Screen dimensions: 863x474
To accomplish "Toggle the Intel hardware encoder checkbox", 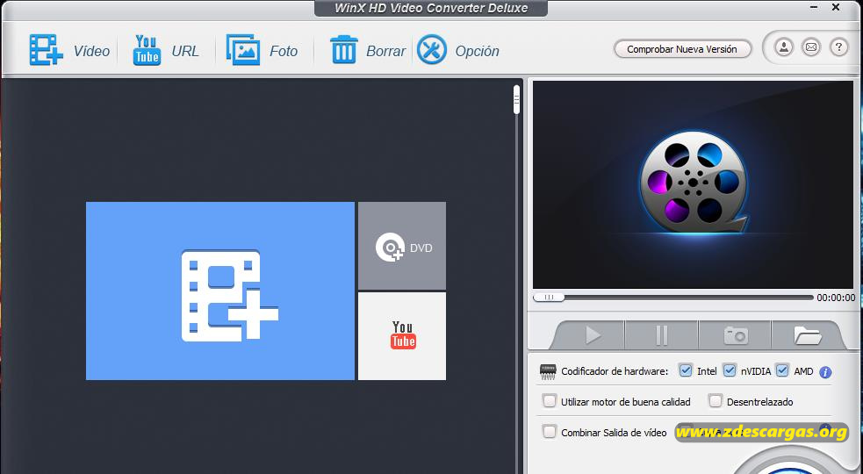I will 686,370.
